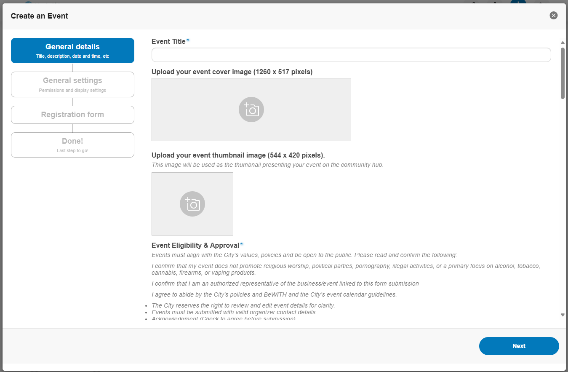Open the General settings step

tap(72, 84)
